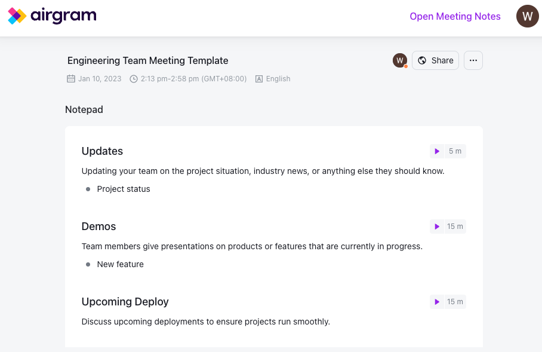Click the 2:13 pm-2:58 pm meeting time

click(193, 79)
